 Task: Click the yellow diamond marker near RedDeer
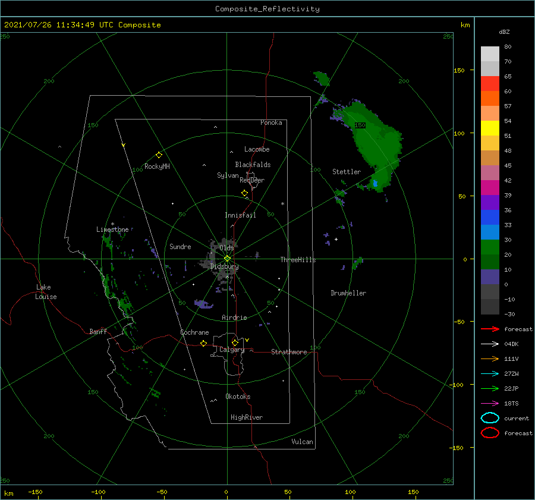(244, 193)
